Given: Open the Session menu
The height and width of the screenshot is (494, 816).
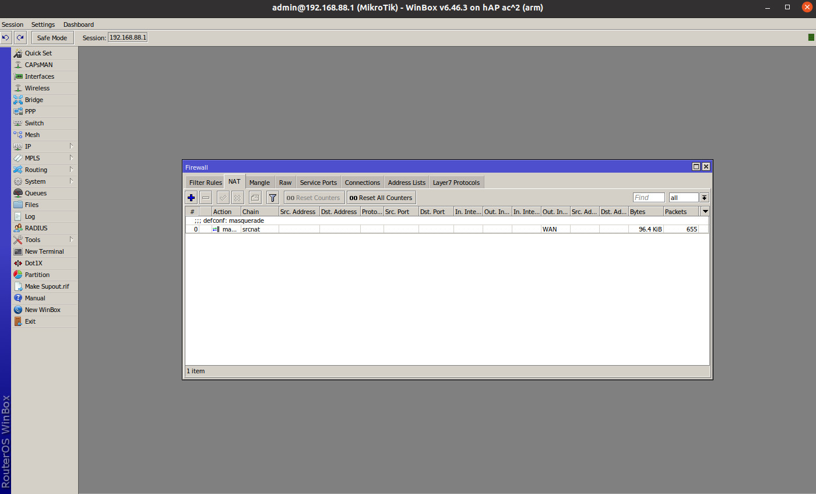Looking at the screenshot, I should pos(12,24).
